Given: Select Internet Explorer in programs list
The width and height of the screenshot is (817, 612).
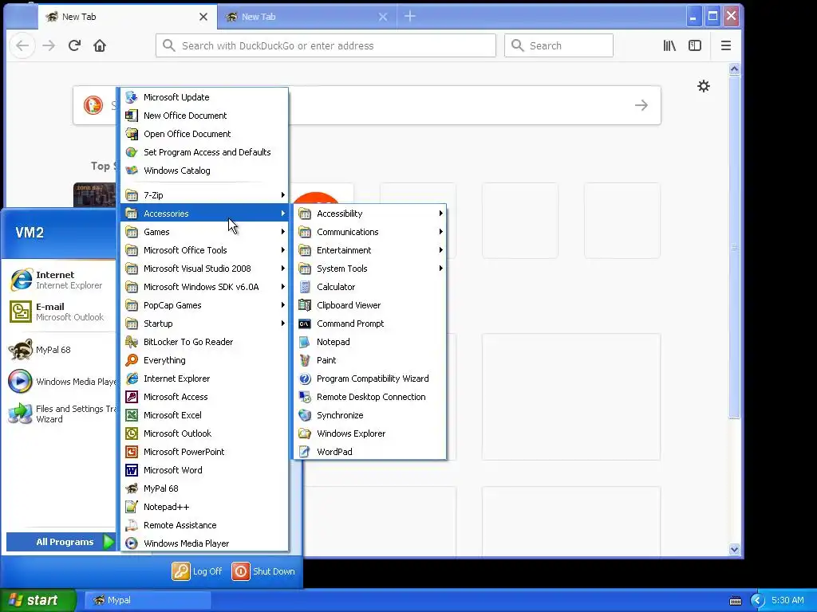Looking at the screenshot, I should pos(204,379).
